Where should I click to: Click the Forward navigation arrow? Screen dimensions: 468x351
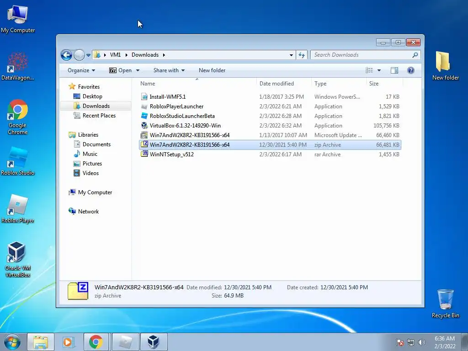[x=79, y=55]
